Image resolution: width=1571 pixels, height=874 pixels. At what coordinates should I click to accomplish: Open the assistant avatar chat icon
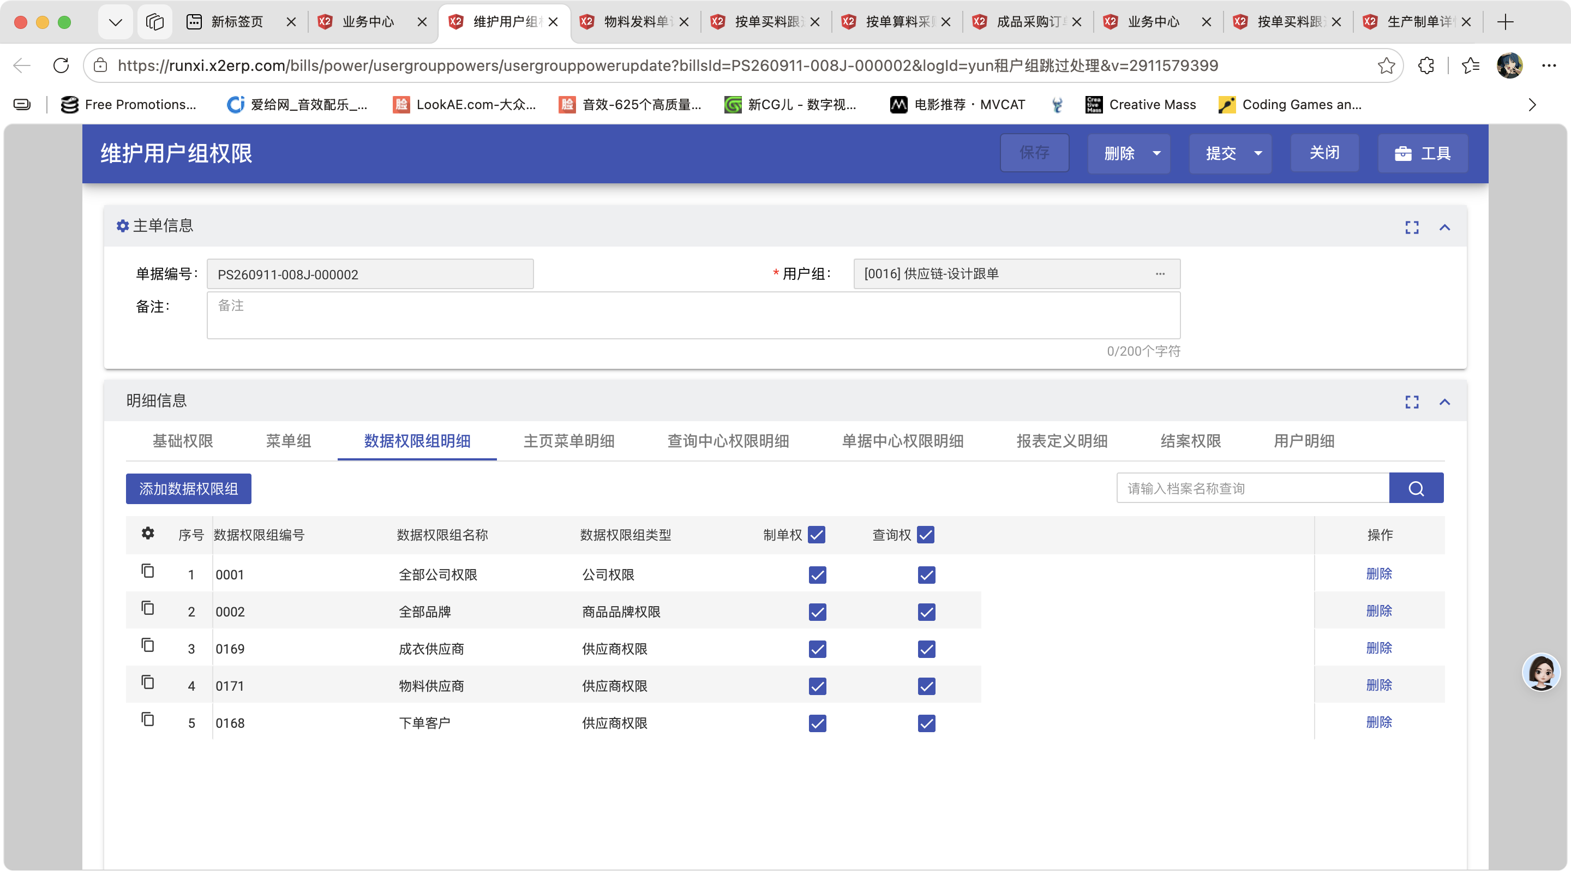click(1541, 672)
